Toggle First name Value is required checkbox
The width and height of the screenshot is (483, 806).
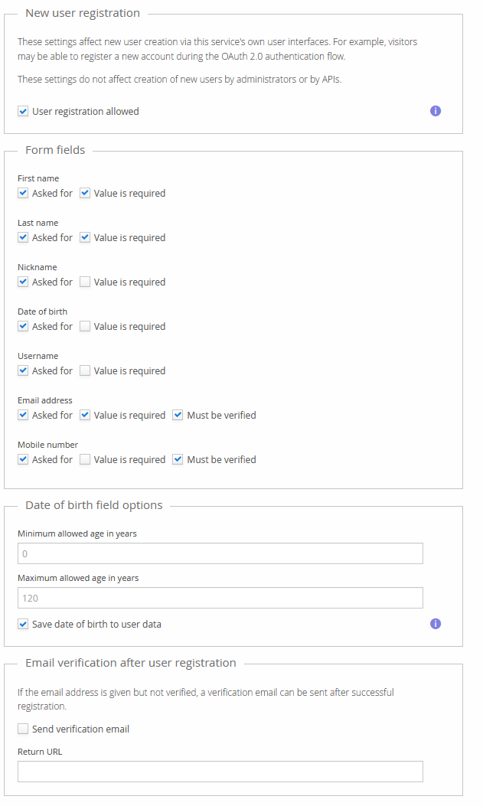coord(85,193)
